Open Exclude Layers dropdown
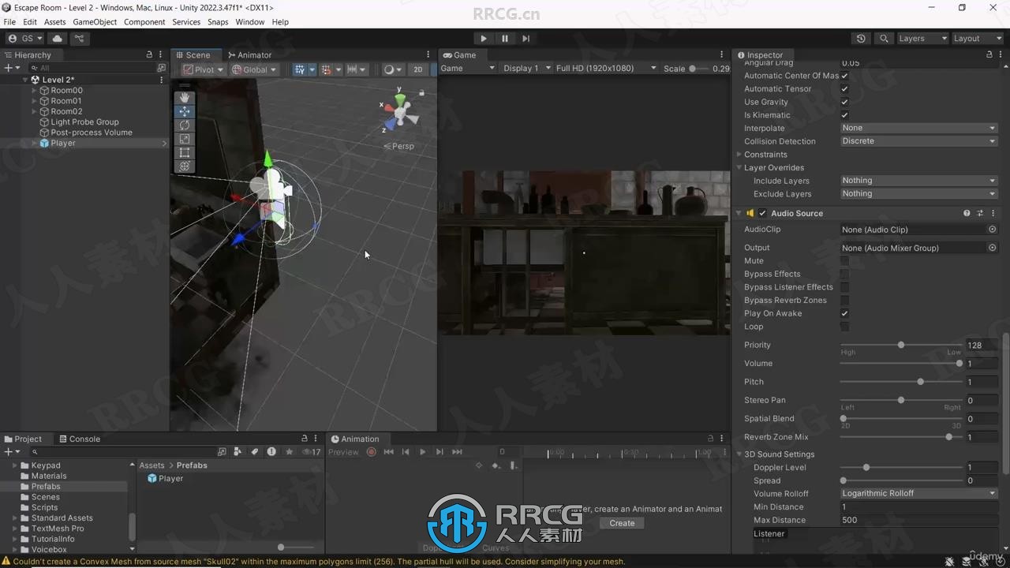This screenshot has height=568, width=1010. (918, 193)
